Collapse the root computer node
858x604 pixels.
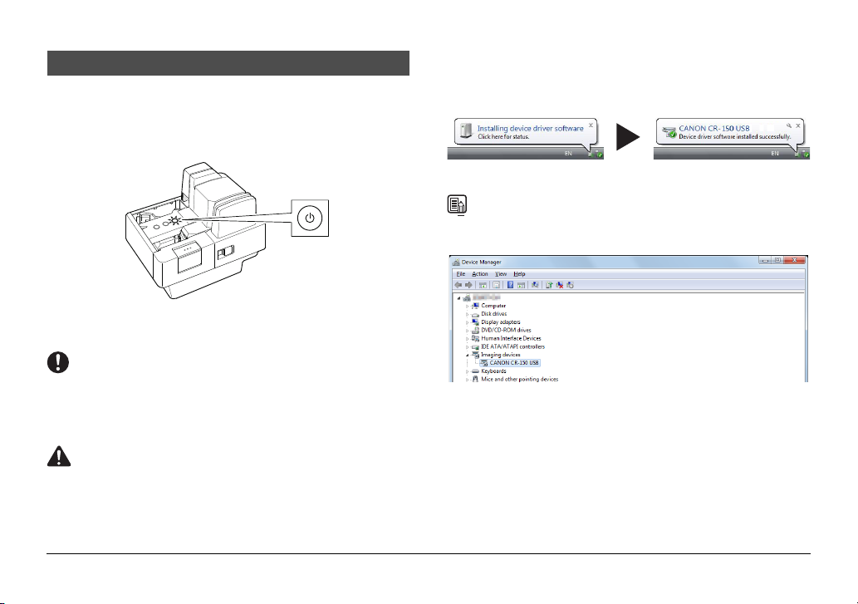click(x=459, y=298)
